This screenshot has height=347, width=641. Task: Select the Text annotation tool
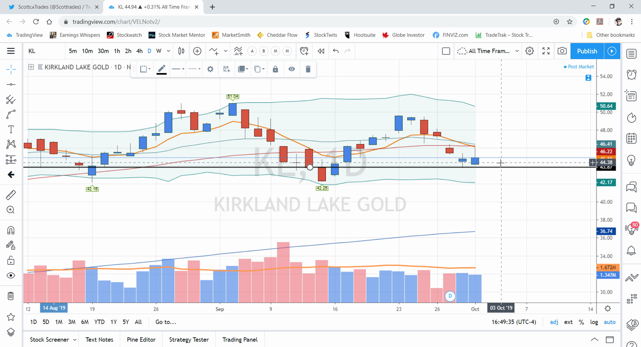[11, 129]
